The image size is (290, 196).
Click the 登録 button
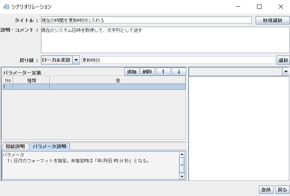[x=266, y=189]
